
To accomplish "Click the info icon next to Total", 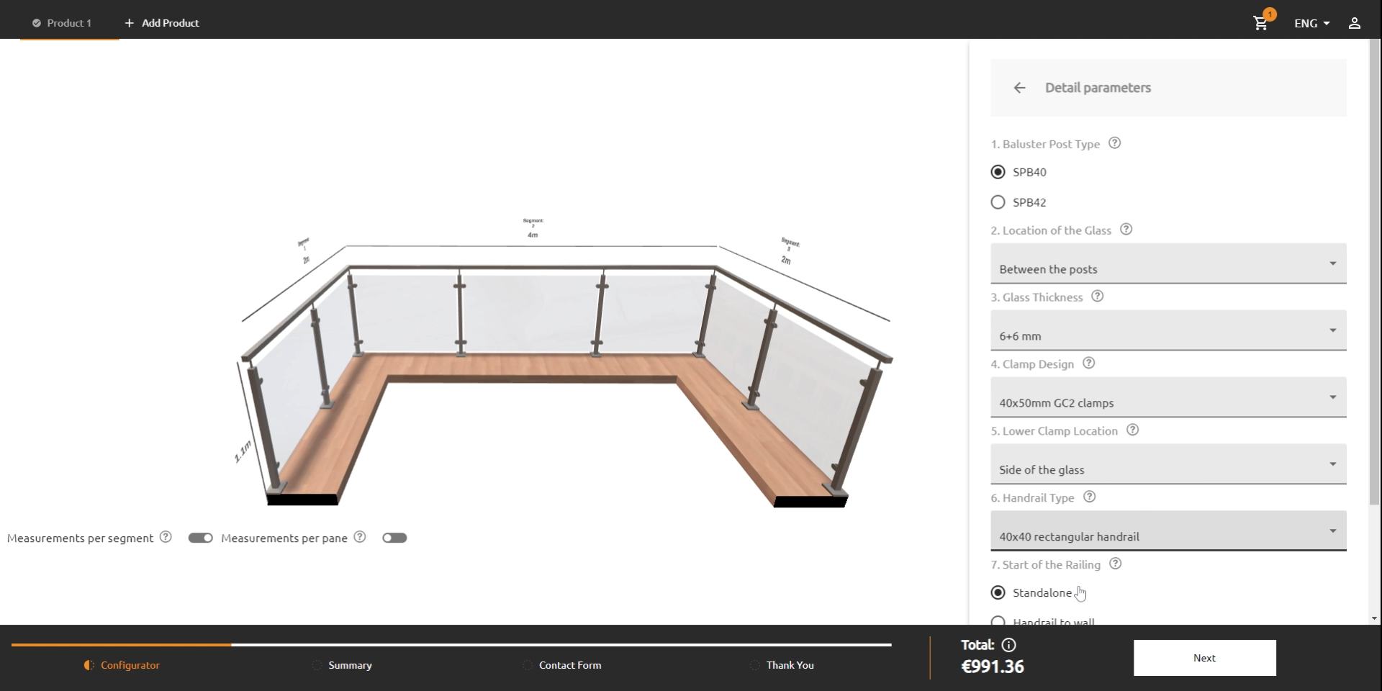I will [1011, 645].
